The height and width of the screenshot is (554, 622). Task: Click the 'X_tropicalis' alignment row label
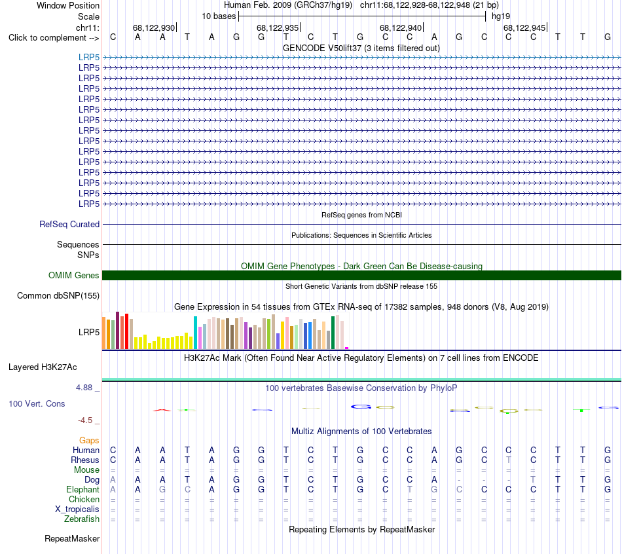click(x=77, y=509)
